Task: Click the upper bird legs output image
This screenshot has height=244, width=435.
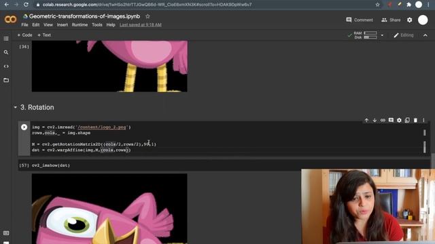Action: [109, 66]
